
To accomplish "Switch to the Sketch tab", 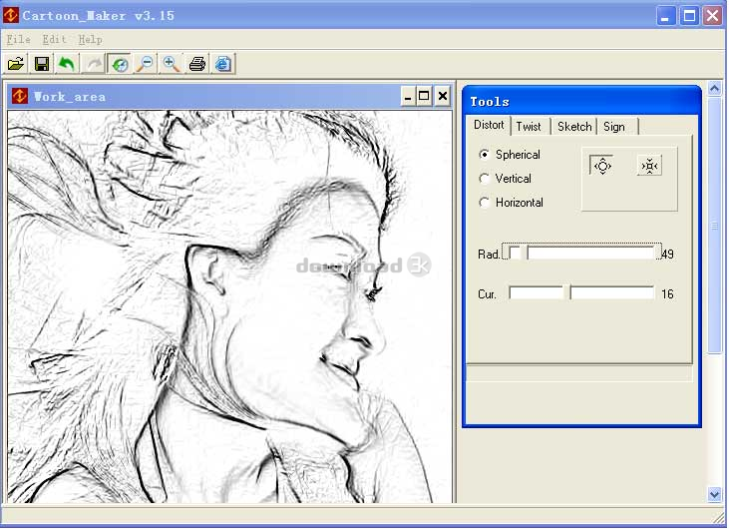I will point(574,127).
